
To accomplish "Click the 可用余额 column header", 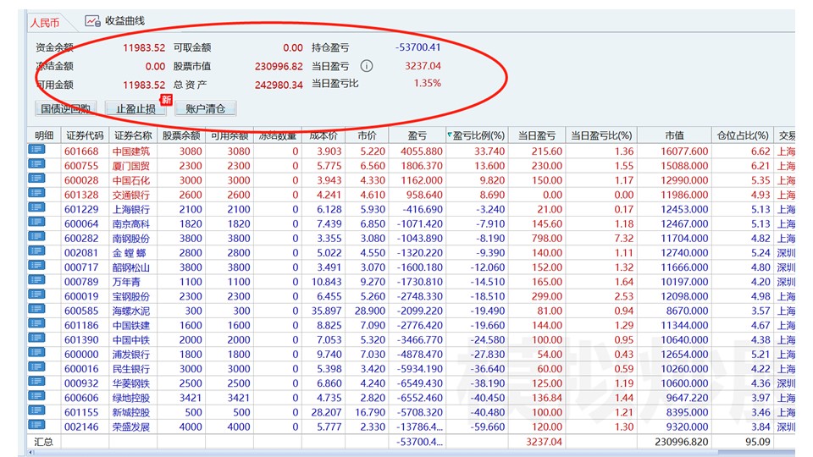I will [x=230, y=135].
